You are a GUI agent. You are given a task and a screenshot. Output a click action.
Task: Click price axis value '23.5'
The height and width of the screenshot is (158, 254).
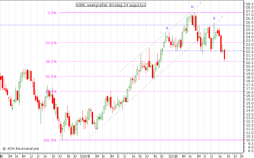point(250,41)
